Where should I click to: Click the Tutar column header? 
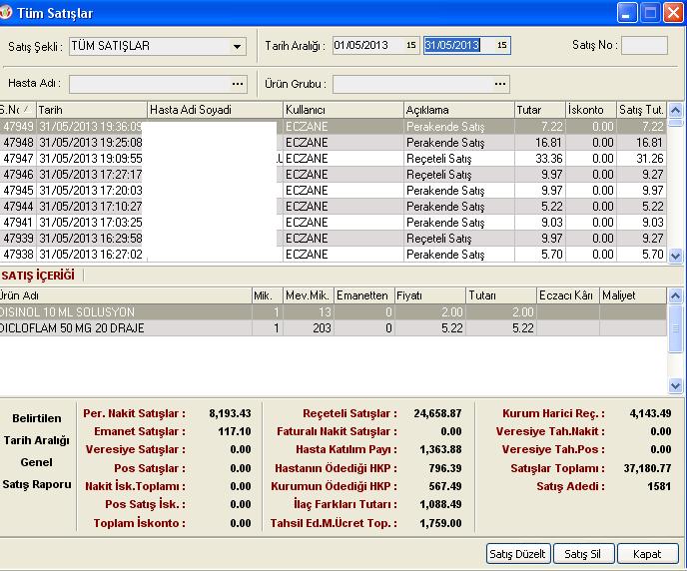(537, 110)
